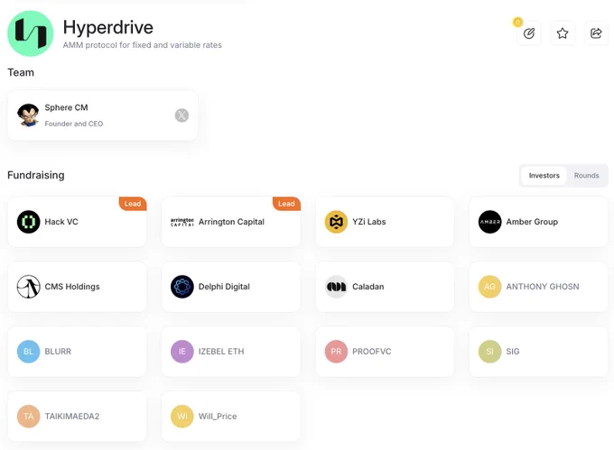The image size is (614, 450).
Task: Click the PR initials avatar
Action: [336, 352]
